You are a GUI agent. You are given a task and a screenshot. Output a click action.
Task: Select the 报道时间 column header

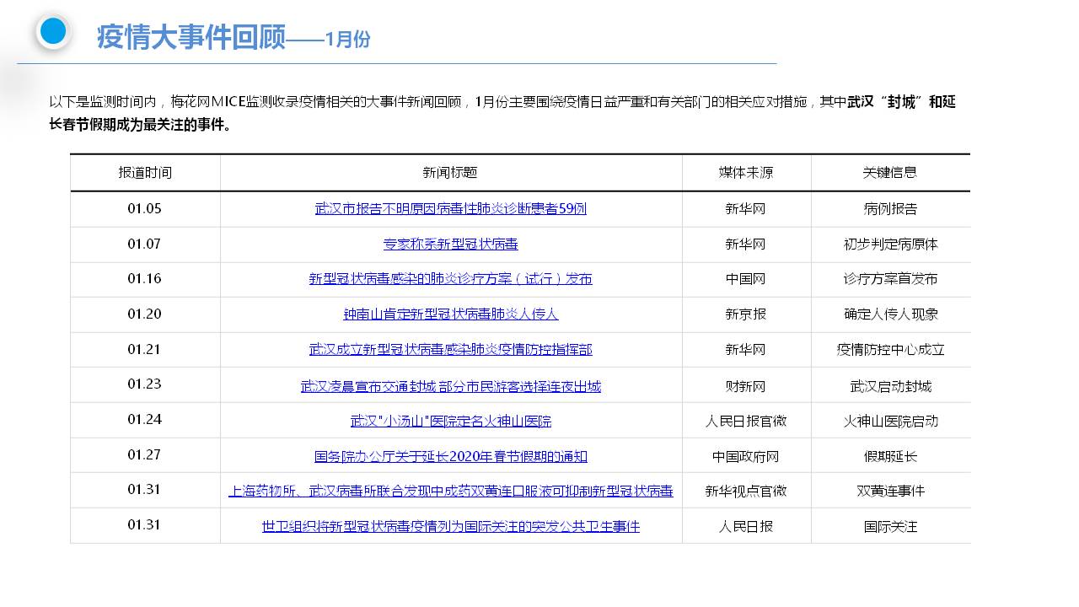click(145, 172)
